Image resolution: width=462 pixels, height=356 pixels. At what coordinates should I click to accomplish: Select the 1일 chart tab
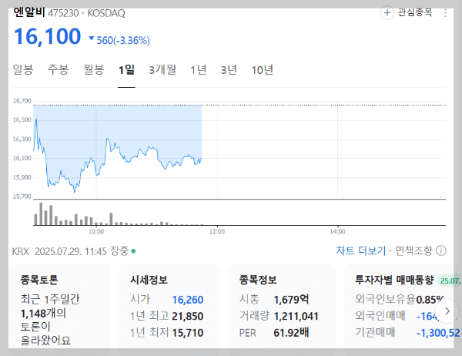[x=126, y=70]
